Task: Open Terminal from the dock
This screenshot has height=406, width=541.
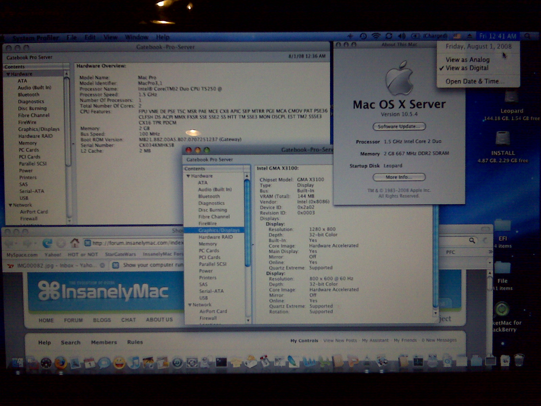Action: 221,362
